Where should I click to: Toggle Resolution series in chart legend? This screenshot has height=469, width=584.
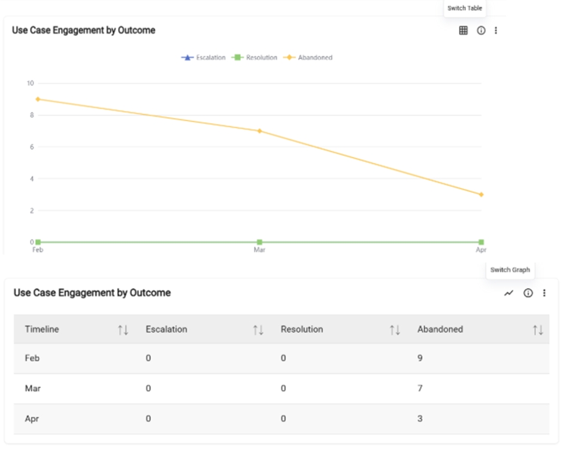click(x=255, y=58)
